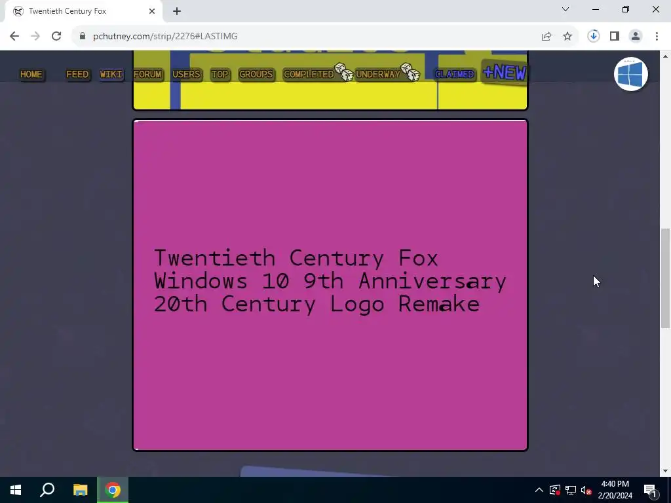Bookmark this tab with star
Viewport: 671px width, 503px height.
[567, 37]
